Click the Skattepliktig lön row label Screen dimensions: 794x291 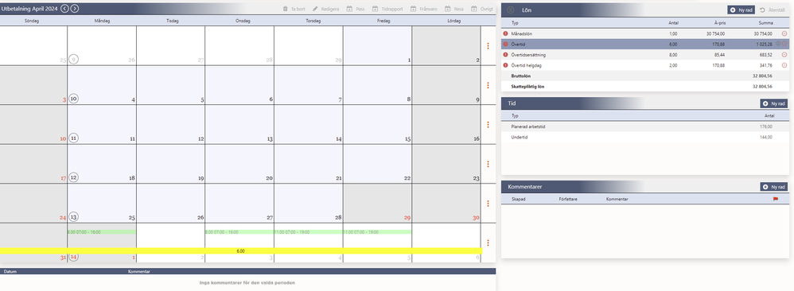[528, 87]
